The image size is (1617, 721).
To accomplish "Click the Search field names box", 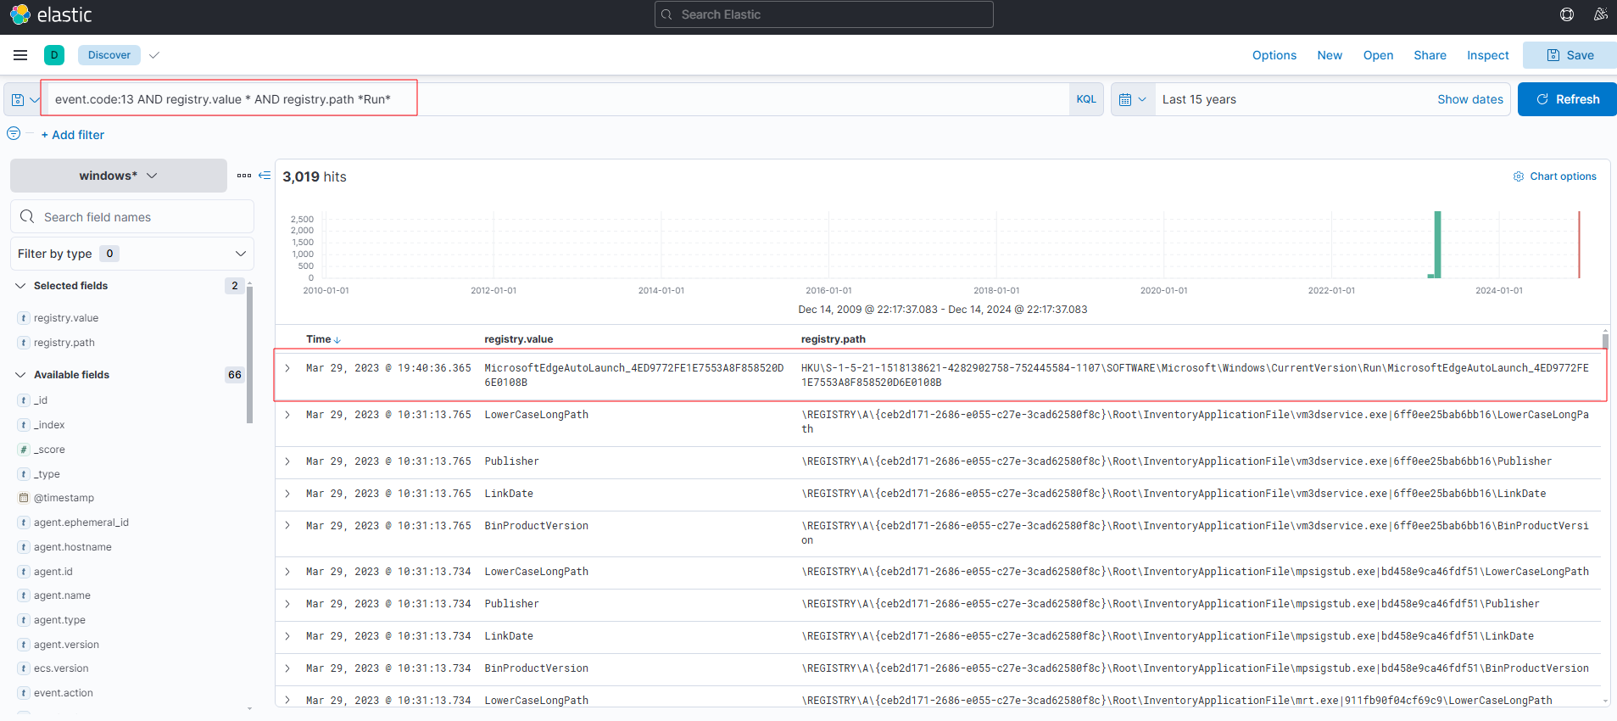I will pyautogui.click(x=132, y=216).
